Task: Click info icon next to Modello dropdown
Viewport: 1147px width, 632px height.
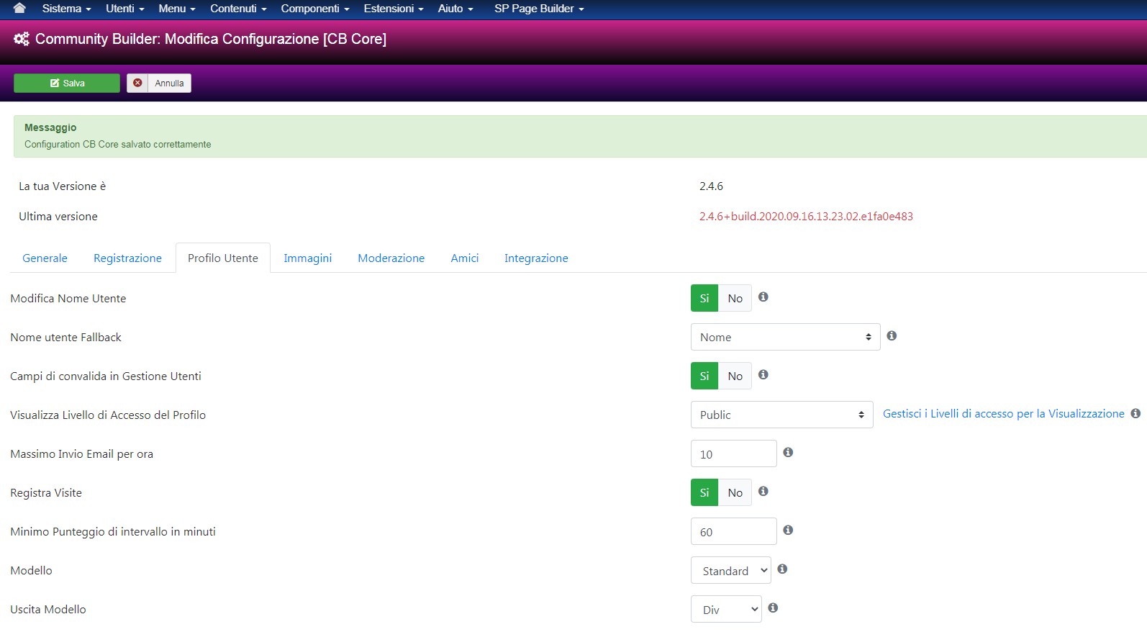Action: point(782,569)
